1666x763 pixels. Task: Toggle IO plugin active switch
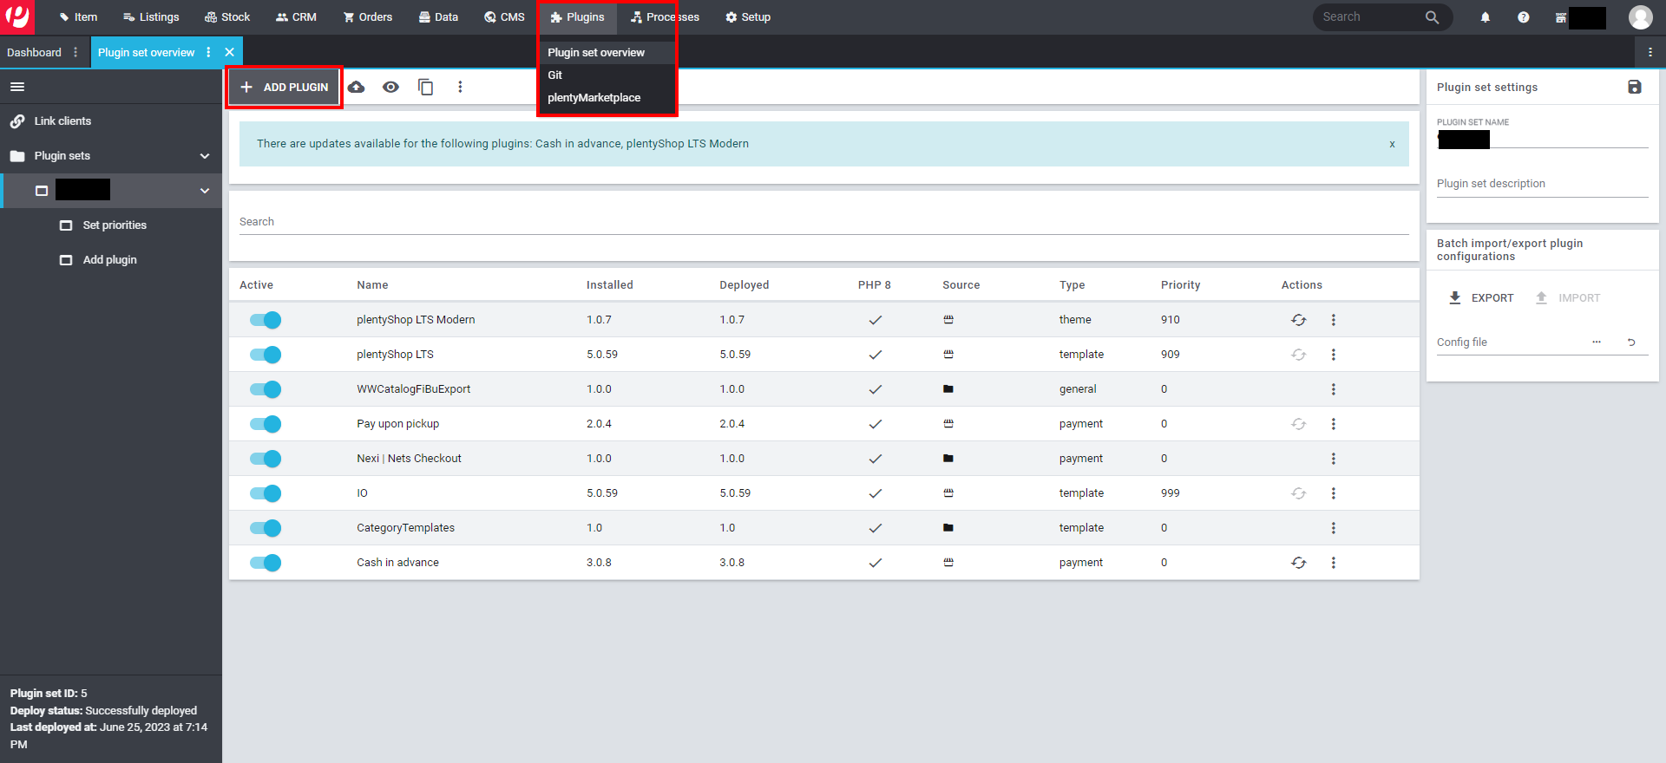pos(266,493)
